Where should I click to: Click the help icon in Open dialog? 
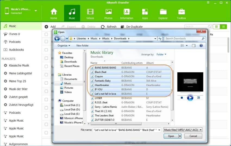(201, 46)
